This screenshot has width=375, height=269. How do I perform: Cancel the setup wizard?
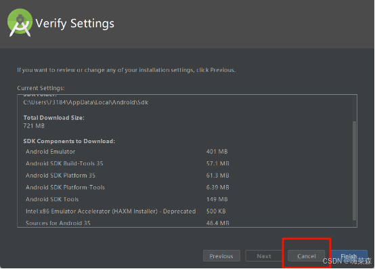307,256
